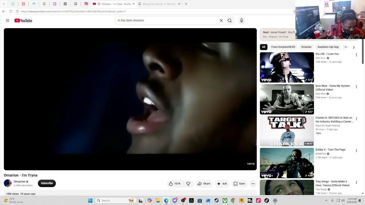The width and height of the screenshot is (365, 205).
Task: Open a new browser tab
Action: click(186, 4)
